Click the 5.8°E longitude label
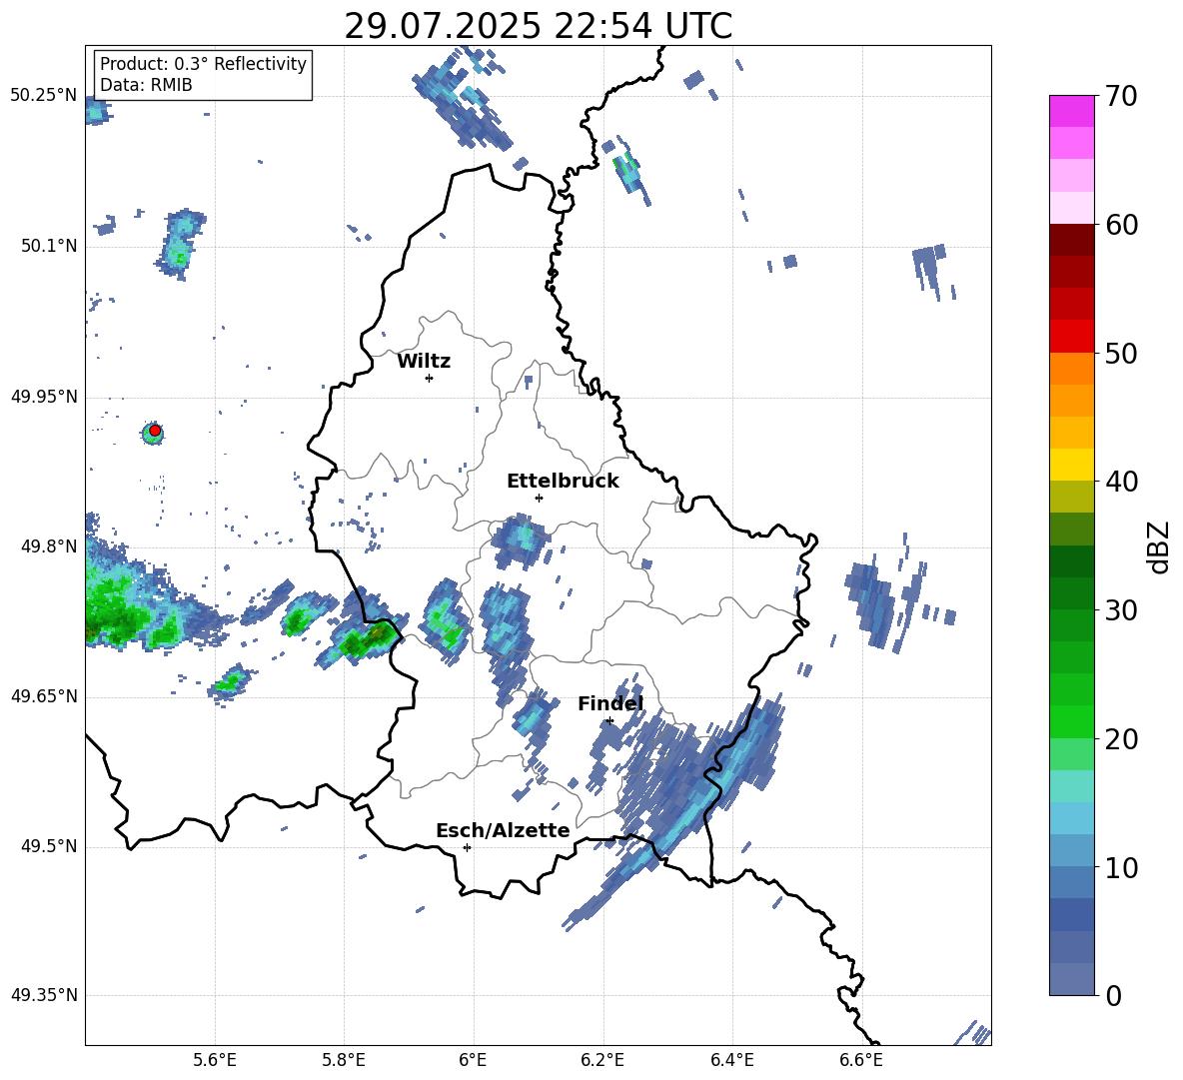Viewport: 1183px width, 1080px height. [344, 1060]
